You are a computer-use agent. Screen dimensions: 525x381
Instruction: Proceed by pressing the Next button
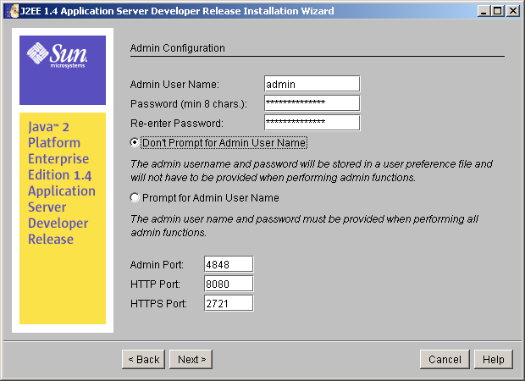(x=191, y=360)
